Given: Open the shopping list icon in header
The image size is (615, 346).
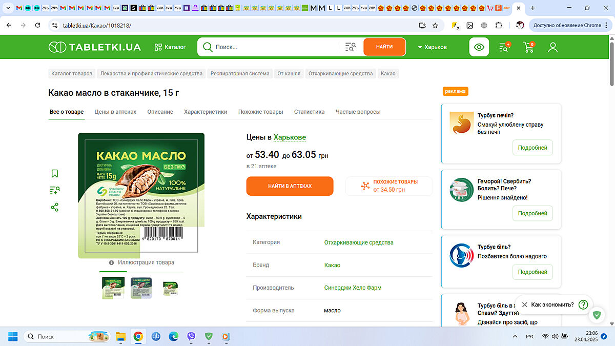Looking at the screenshot, I should pyautogui.click(x=504, y=47).
